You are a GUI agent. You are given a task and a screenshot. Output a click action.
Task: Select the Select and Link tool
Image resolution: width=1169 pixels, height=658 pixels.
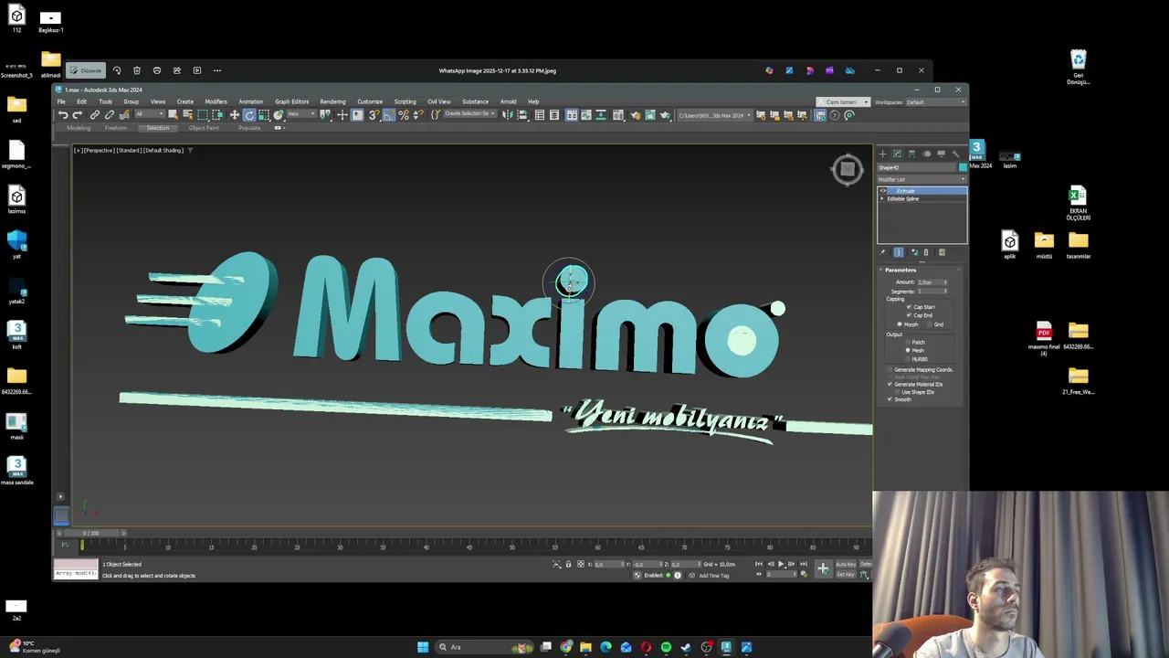coord(94,115)
